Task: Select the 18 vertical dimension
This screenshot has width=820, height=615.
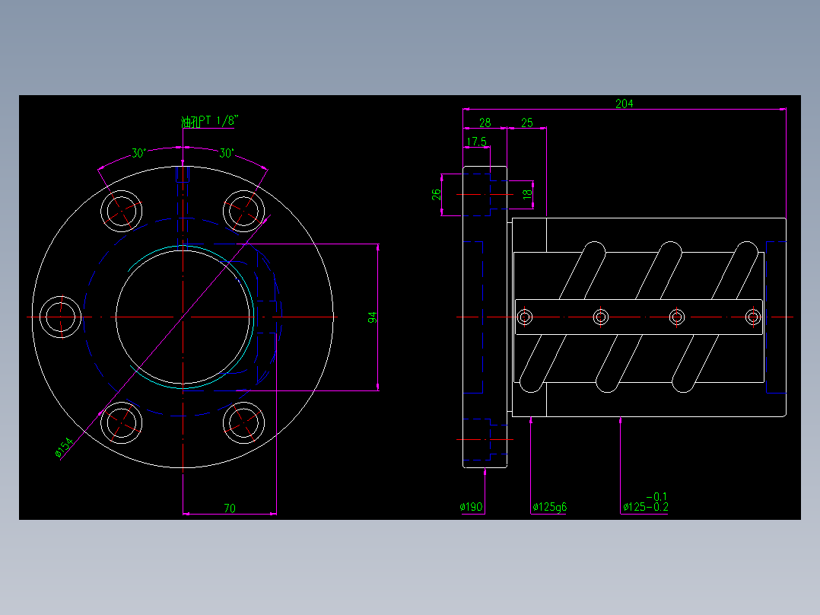Action: [527, 193]
